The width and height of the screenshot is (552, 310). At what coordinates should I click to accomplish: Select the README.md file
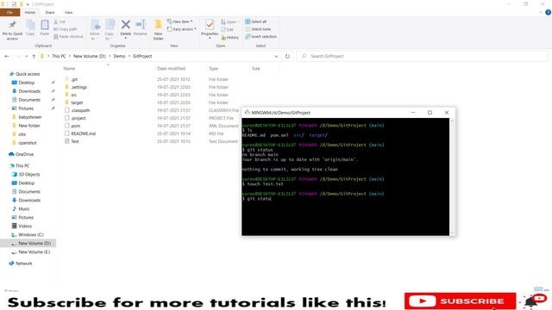[x=83, y=133]
